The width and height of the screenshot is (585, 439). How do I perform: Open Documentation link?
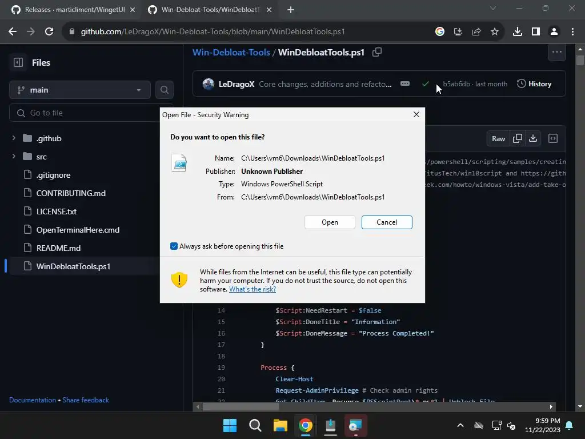pyautogui.click(x=33, y=400)
